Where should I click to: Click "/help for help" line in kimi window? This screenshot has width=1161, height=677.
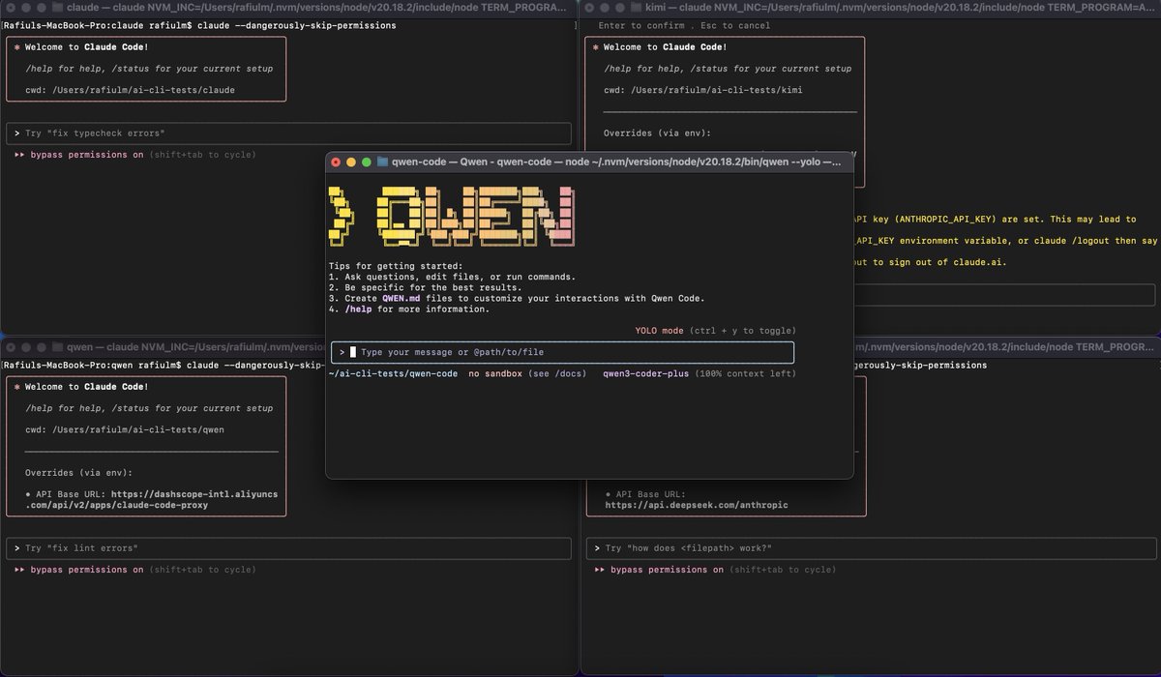coord(728,69)
